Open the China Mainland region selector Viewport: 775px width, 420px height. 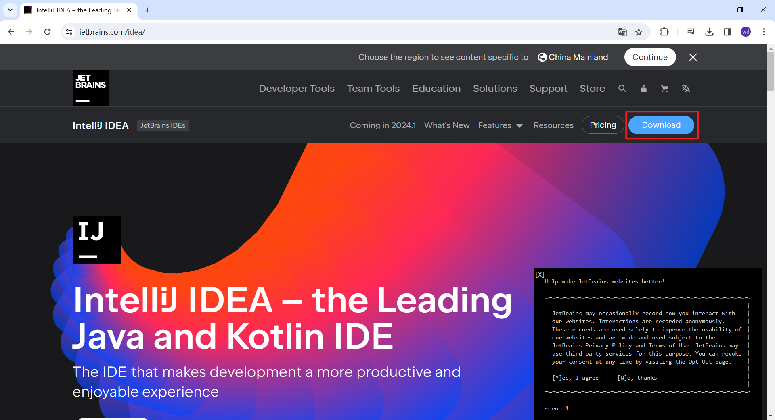(x=572, y=57)
